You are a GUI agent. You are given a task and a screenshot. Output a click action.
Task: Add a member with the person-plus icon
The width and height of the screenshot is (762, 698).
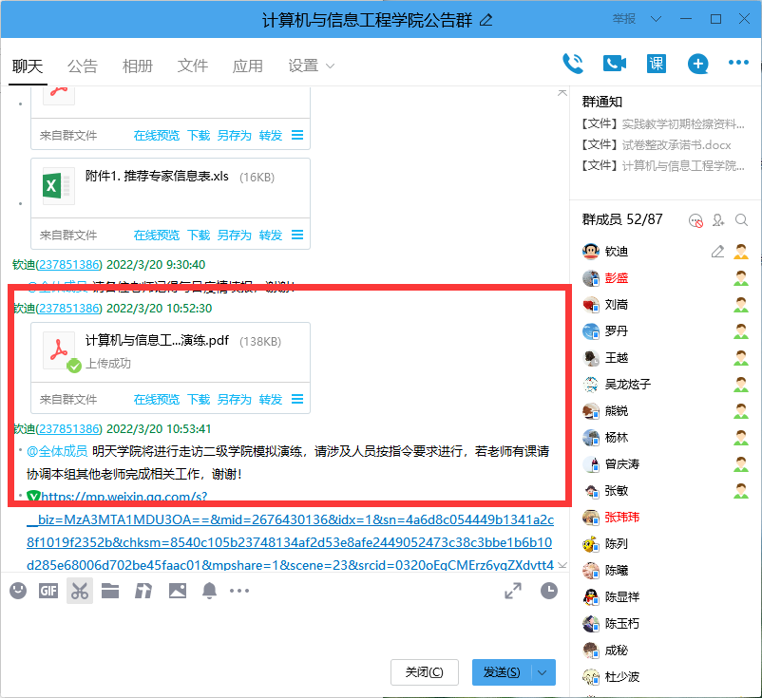(x=718, y=218)
